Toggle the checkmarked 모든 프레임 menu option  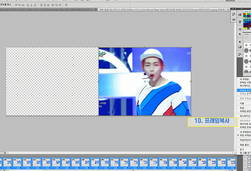pos(245,135)
